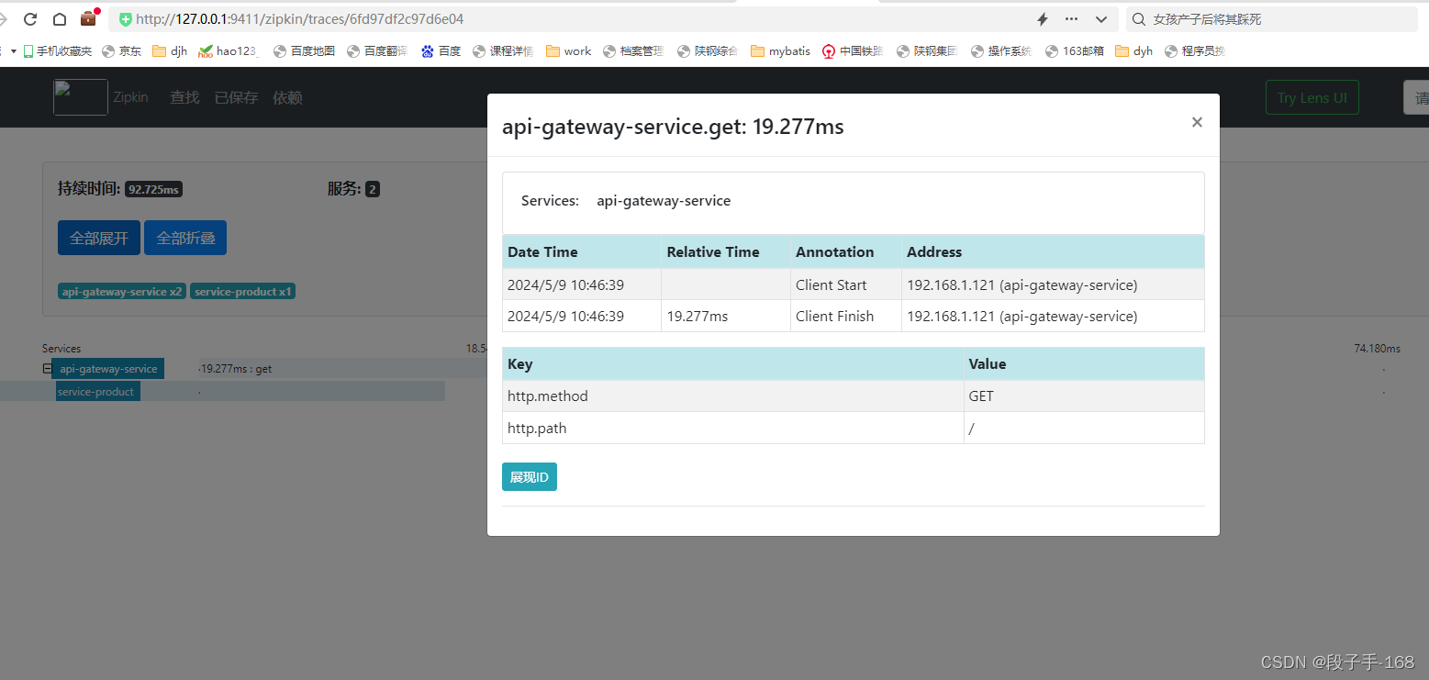The height and width of the screenshot is (680, 1429).
Task: Go to browser home page icon
Action: pos(60,19)
